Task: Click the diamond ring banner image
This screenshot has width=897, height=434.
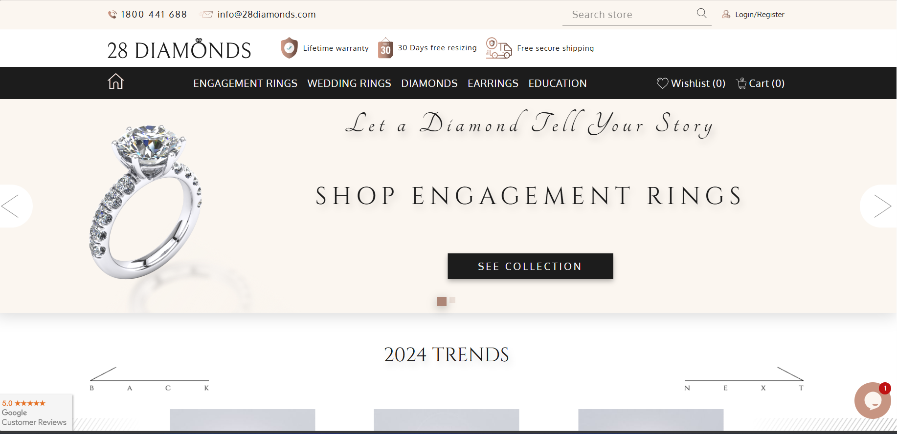Action: 146,202
